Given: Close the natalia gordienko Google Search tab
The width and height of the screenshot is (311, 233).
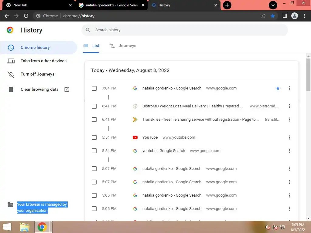Looking at the screenshot, I should [x=143, y=5].
